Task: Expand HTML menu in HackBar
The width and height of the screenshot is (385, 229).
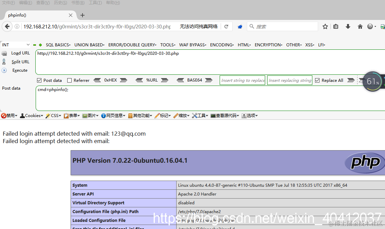Action: tap(244, 45)
